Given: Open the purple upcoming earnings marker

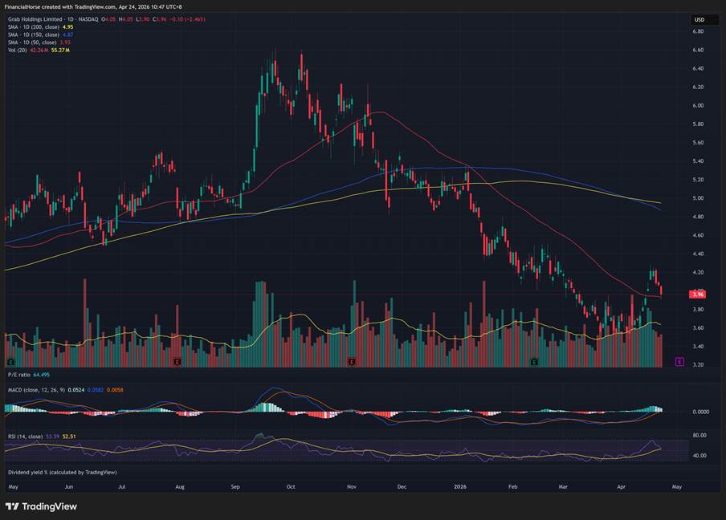Looking at the screenshot, I should pyautogui.click(x=679, y=363).
